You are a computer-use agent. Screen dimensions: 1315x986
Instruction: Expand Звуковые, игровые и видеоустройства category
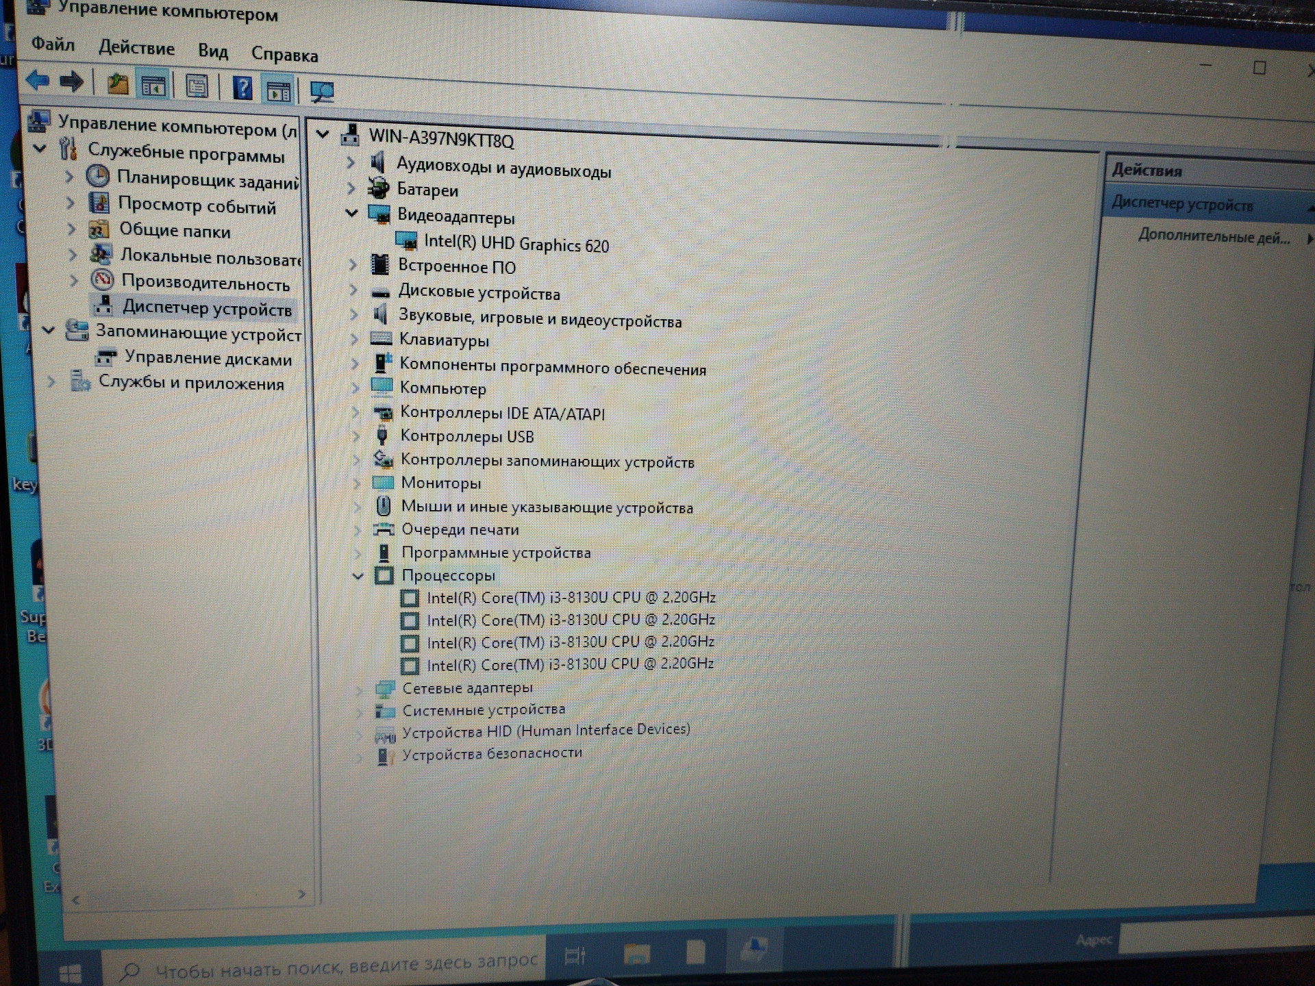(x=353, y=314)
